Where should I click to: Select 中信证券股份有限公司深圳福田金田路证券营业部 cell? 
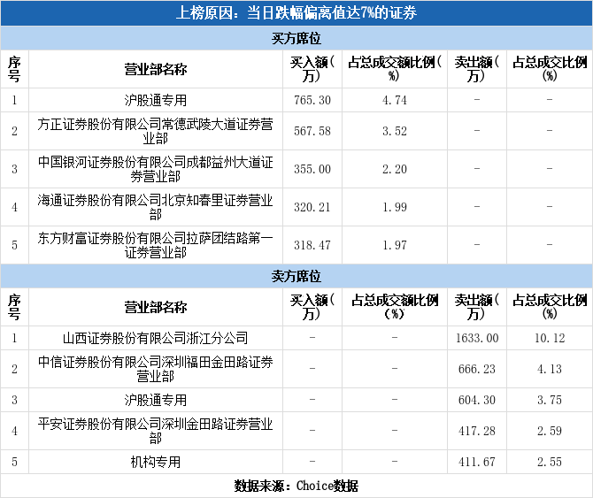click(156, 369)
